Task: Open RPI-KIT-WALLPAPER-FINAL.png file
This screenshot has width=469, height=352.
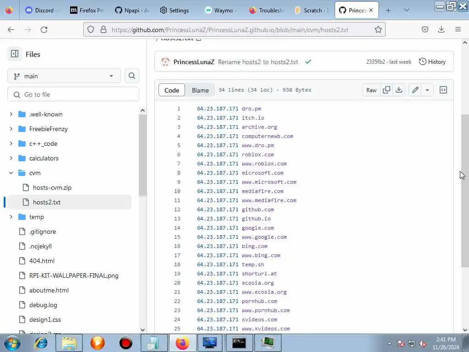Action: [74, 275]
